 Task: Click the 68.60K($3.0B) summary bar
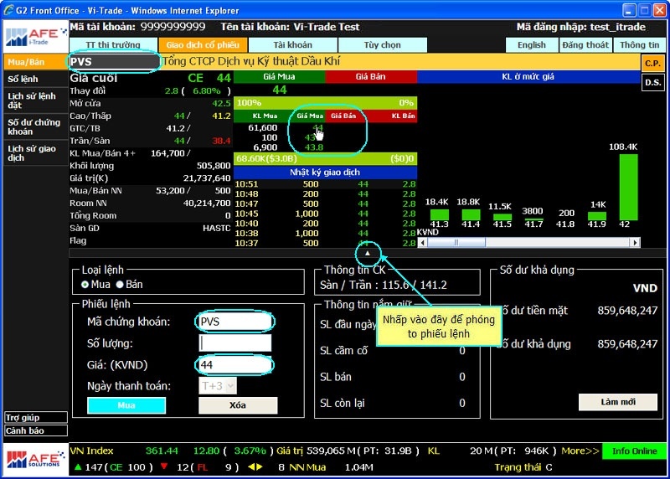(x=325, y=159)
